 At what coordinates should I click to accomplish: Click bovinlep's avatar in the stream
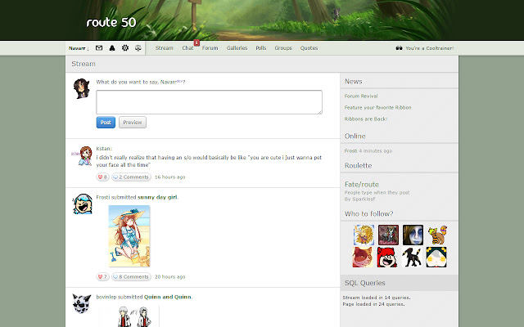82,303
